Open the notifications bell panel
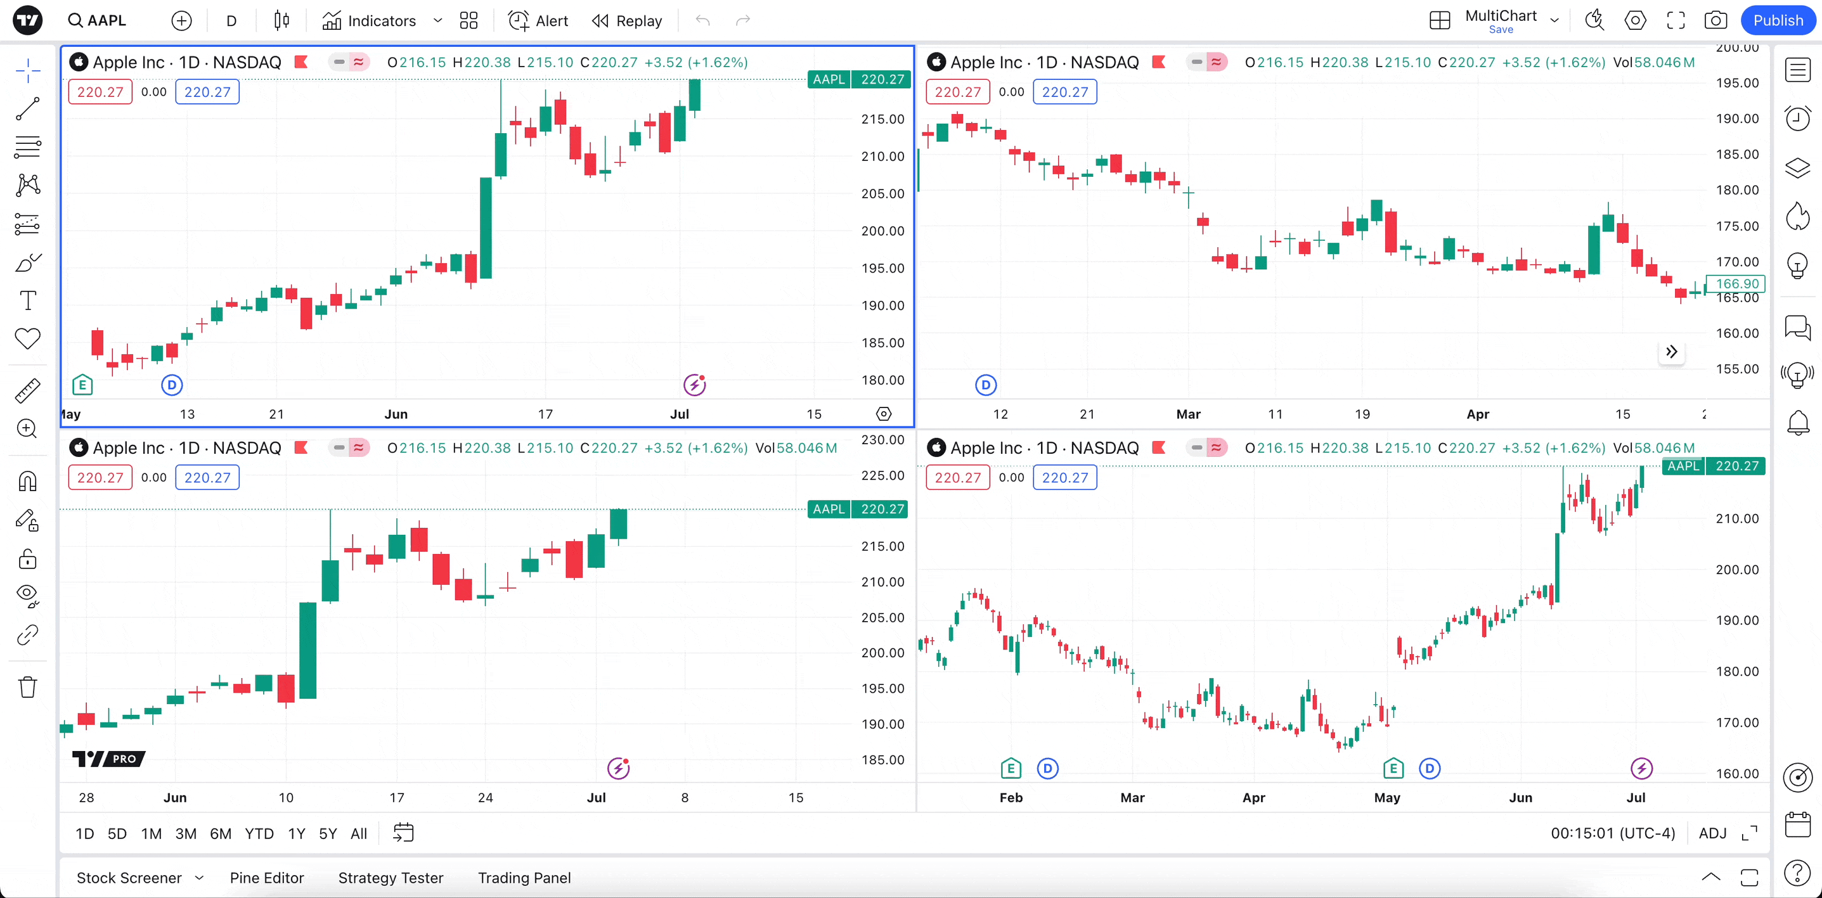Viewport: 1822px width, 898px height. [x=1797, y=423]
